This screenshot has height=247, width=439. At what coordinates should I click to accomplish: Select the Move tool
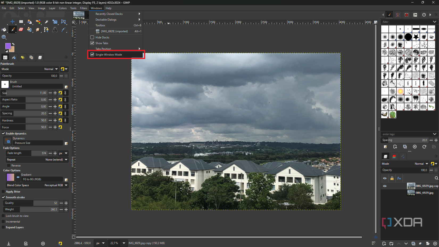point(12,22)
